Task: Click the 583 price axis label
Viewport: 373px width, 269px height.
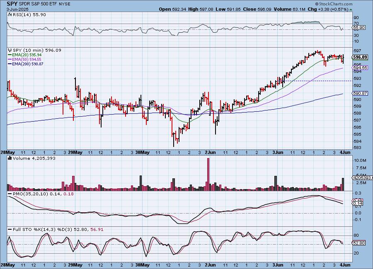Action: [357, 148]
